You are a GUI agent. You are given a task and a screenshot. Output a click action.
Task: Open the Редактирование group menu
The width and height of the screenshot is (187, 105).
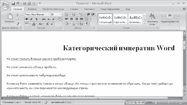[x=170, y=19]
